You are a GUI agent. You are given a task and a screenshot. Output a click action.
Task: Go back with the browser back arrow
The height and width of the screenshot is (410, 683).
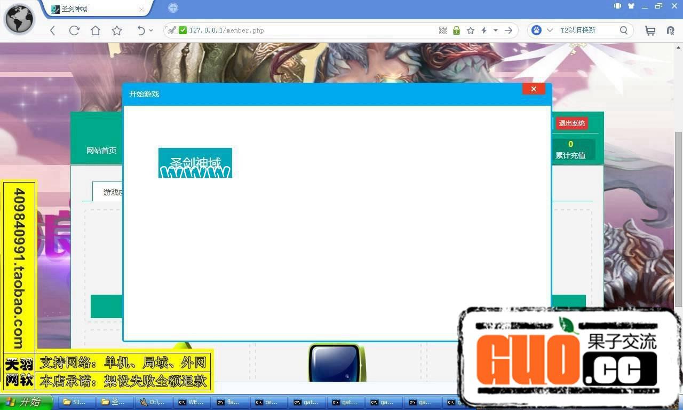tap(52, 30)
